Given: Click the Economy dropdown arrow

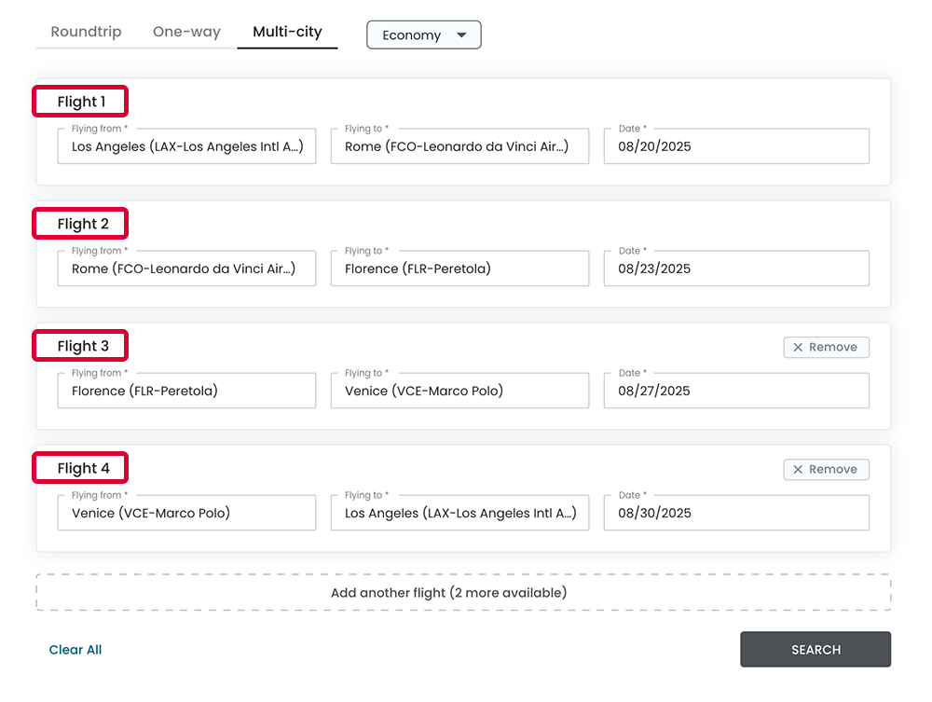Looking at the screenshot, I should 461,35.
